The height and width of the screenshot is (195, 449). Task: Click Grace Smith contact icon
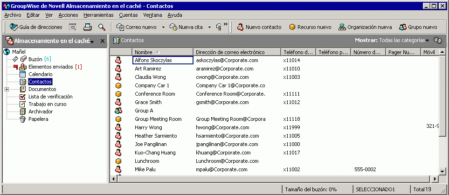[x=118, y=102]
